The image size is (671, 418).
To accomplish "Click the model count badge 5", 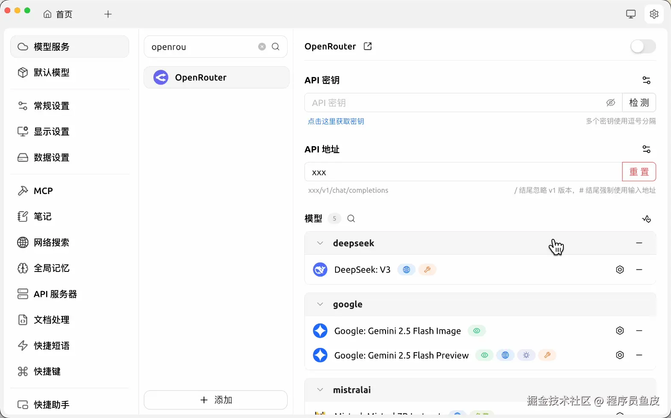I will pos(335,218).
